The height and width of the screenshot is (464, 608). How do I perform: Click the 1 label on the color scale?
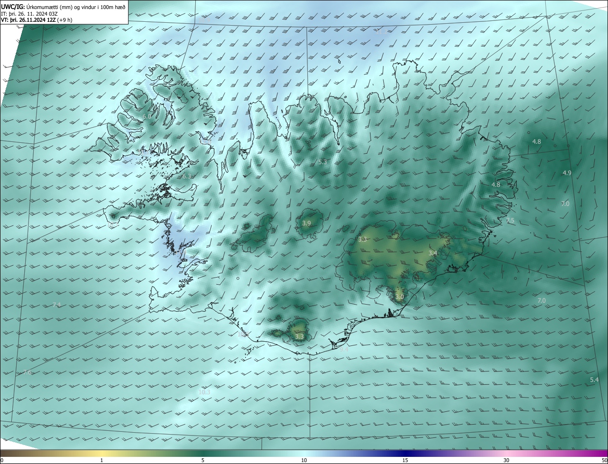102,460
